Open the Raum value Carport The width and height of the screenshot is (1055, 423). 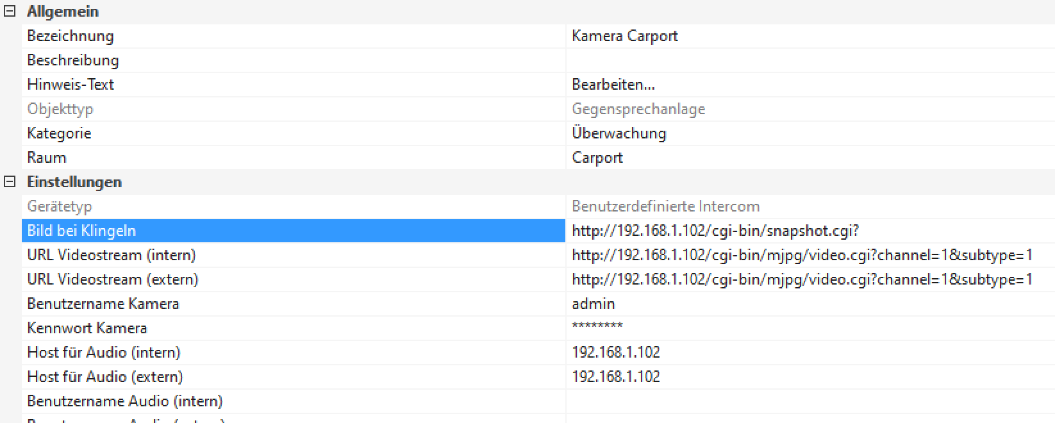point(597,158)
